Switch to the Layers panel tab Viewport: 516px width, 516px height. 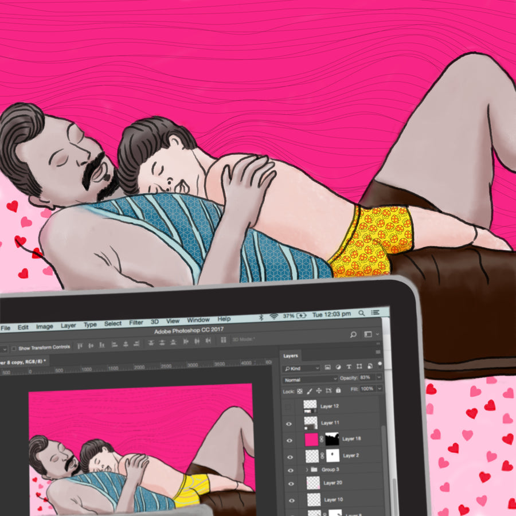pyautogui.click(x=291, y=356)
